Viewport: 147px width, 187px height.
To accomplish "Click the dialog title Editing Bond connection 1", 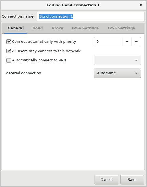I will click(73, 5).
